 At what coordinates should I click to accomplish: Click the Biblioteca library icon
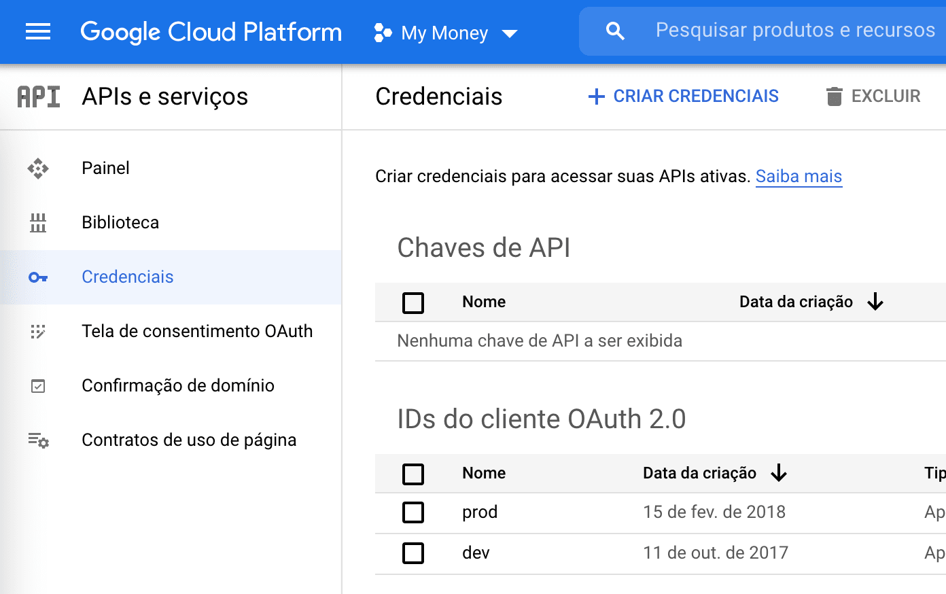click(x=38, y=222)
